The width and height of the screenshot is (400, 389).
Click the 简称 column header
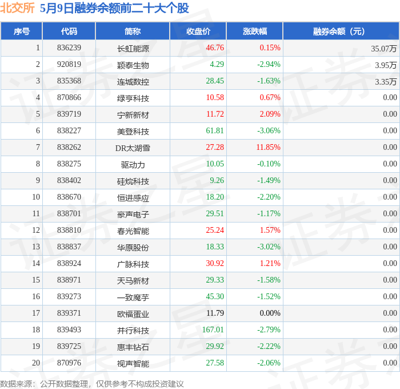point(133,31)
